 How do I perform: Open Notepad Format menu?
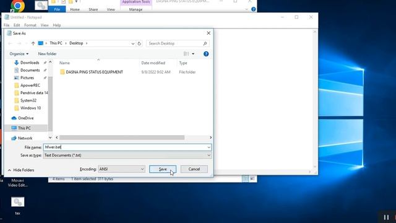point(30,25)
